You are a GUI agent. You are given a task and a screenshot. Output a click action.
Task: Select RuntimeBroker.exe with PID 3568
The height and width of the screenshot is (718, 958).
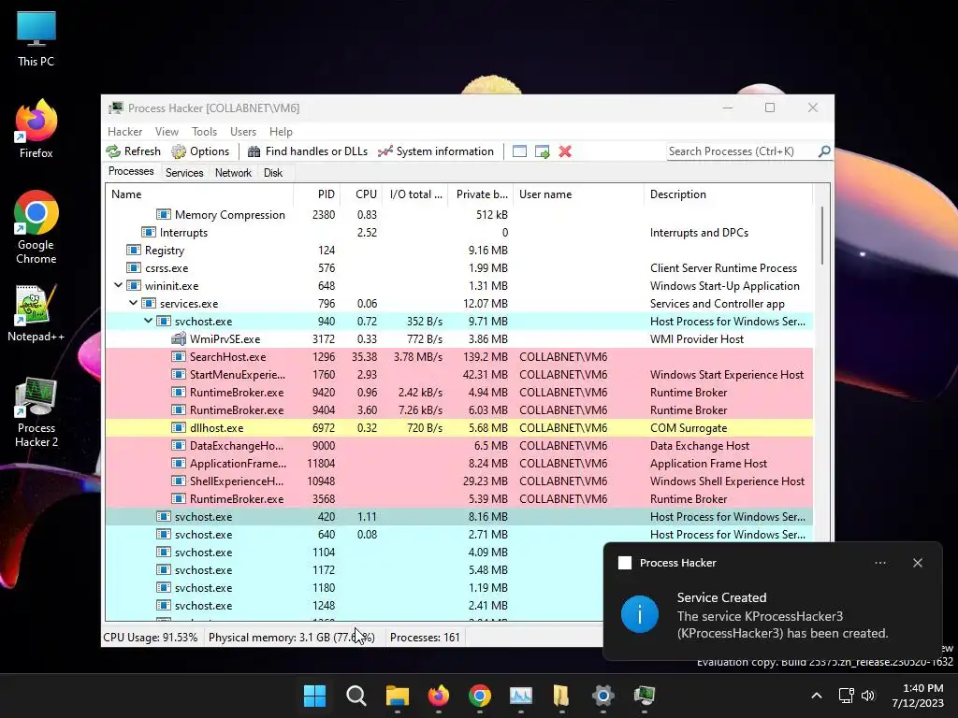coord(459,499)
